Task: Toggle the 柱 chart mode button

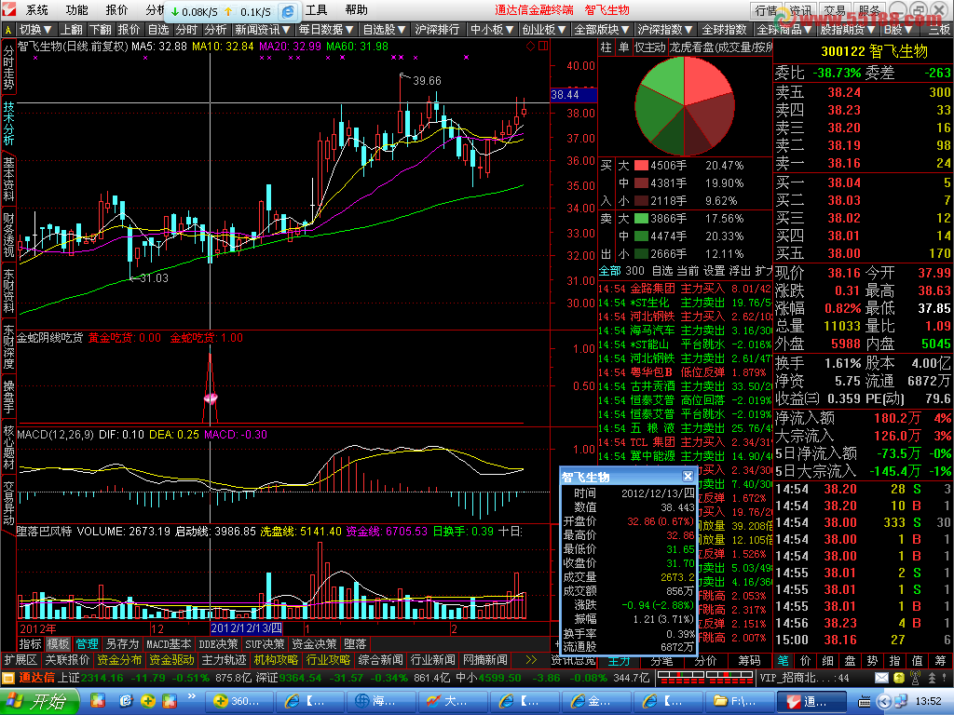Action: coord(606,47)
